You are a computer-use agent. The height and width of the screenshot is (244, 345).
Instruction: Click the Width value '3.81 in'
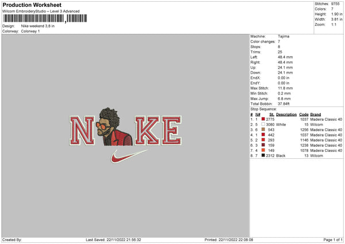[x=337, y=20]
